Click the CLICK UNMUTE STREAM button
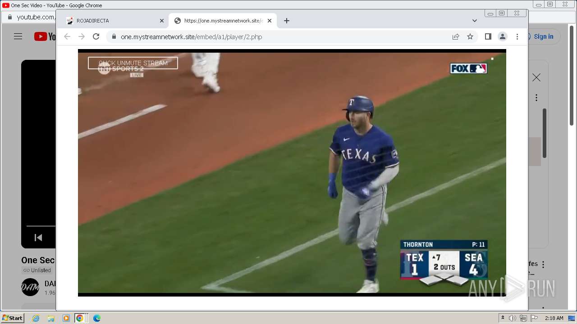This screenshot has width=577, height=324. click(x=133, y=63)
